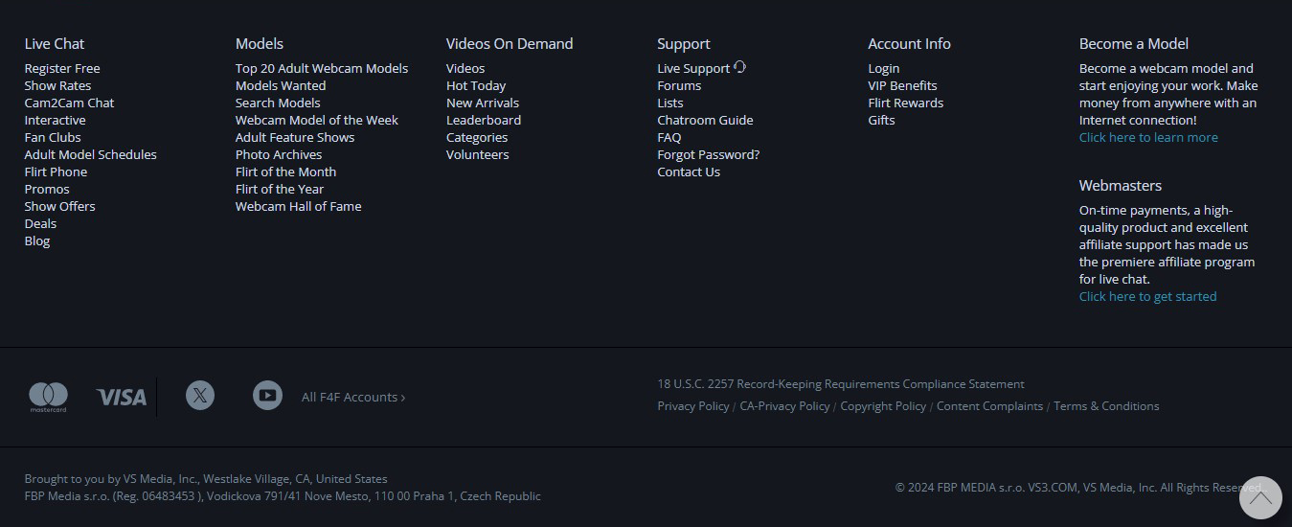The width and height of the screenshot is (1292, 527).
Task: Open Live Support with headset icon
Action: [701, 68]
